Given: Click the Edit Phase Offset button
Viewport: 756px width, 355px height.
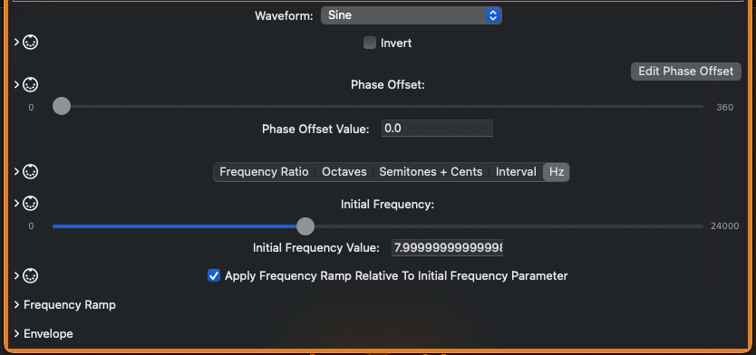Looking at the screenshot, I should [x=685, y=72].
